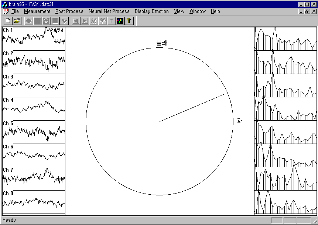Click the 24/24 frame counter
The height and width of the screenshot is (225, 318).
57,30
